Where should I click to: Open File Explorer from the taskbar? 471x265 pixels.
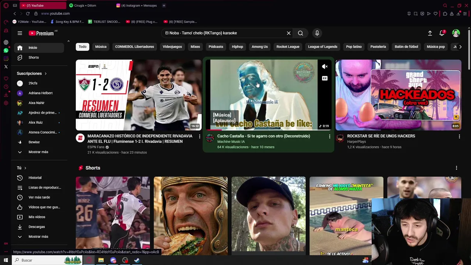tap(101, 260)
